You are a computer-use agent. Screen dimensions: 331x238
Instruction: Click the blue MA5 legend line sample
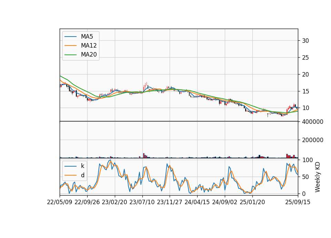pos(70,37)
